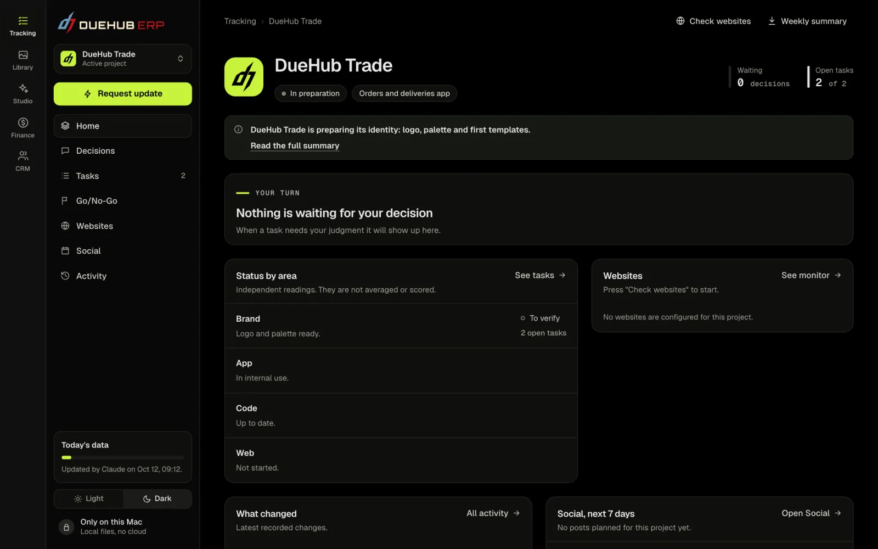This screenshot has width=878, height=549.
Task: Click Open Social link
Action: pos(811,513)
